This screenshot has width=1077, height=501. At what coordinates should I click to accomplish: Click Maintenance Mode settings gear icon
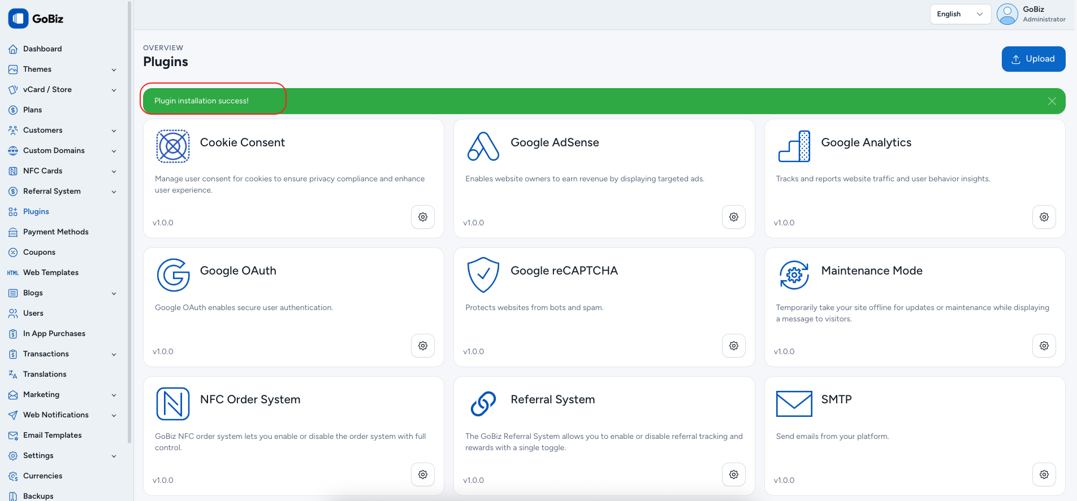[1044, 346]
